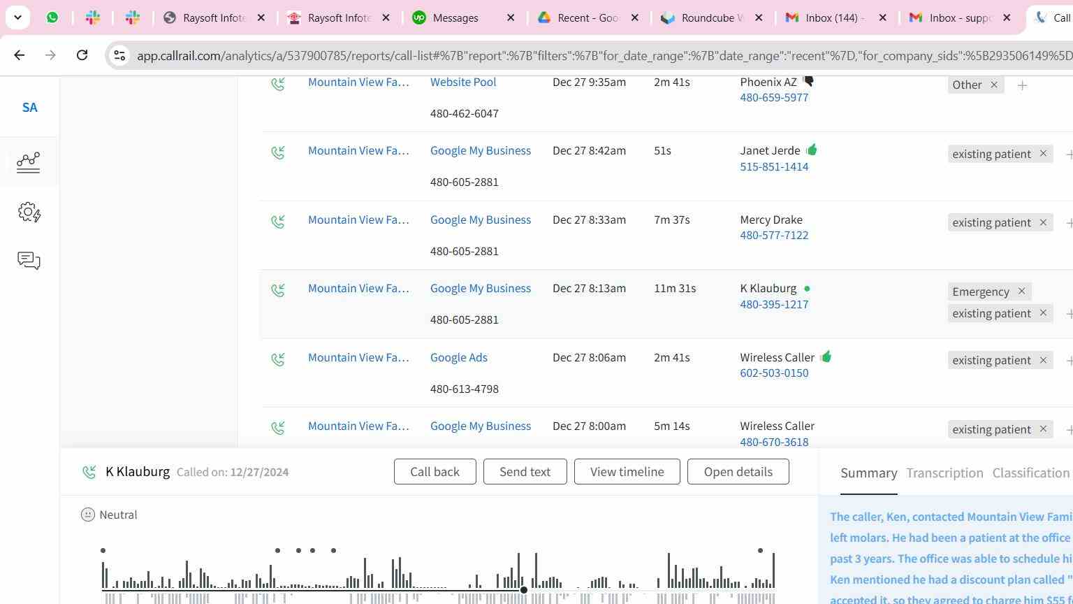Click the Neutral sentiment indicator
This screenshot has width=1073, height=604.
click(109, 515)
